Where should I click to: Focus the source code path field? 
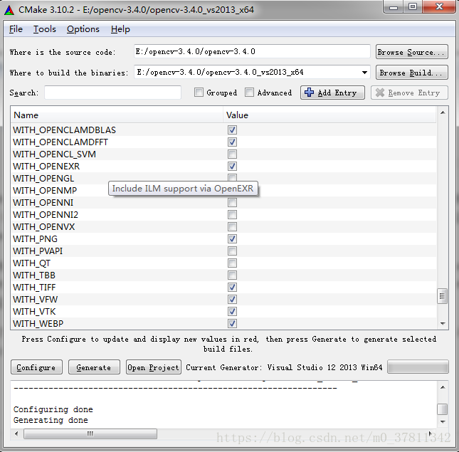(x=252, y=51)
